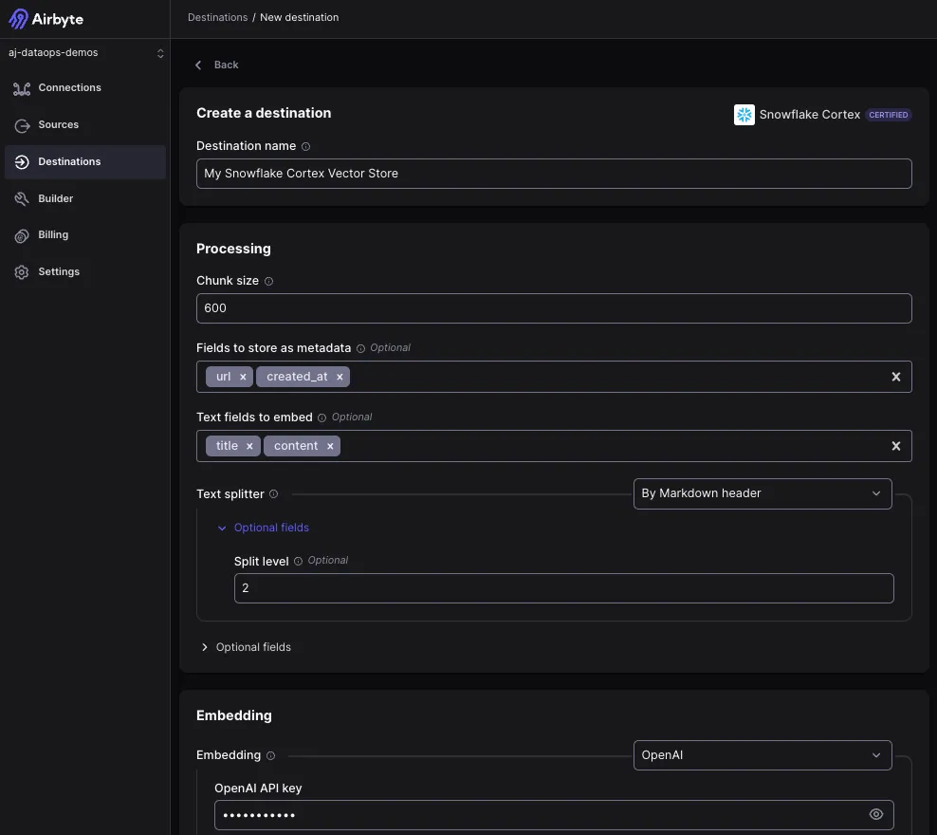Click the Airbyte logo

(46, 19)
